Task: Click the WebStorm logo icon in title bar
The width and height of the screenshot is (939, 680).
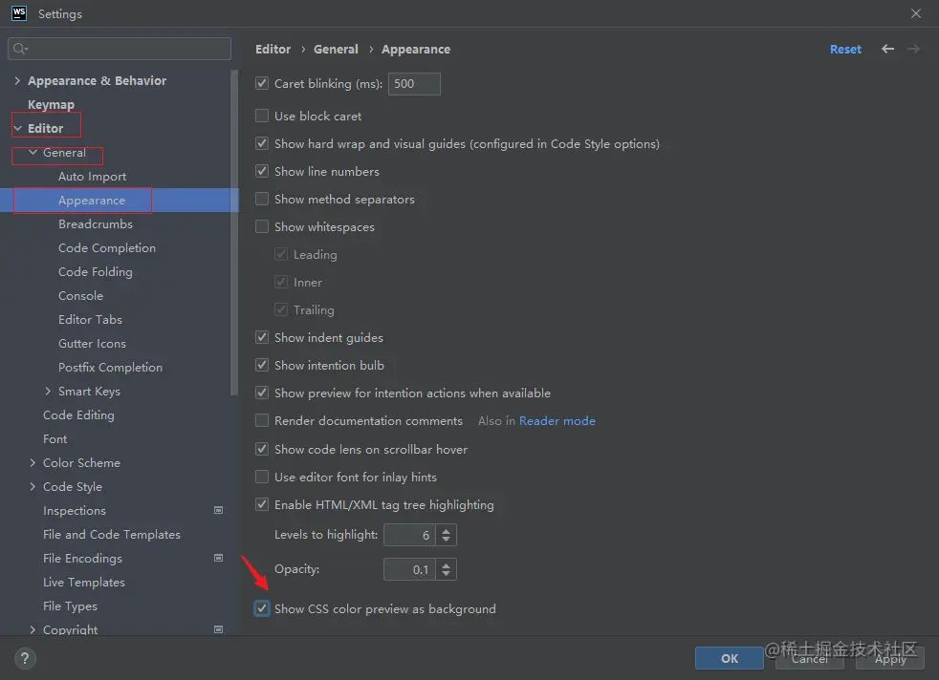Action: click(x=18, y=13)
